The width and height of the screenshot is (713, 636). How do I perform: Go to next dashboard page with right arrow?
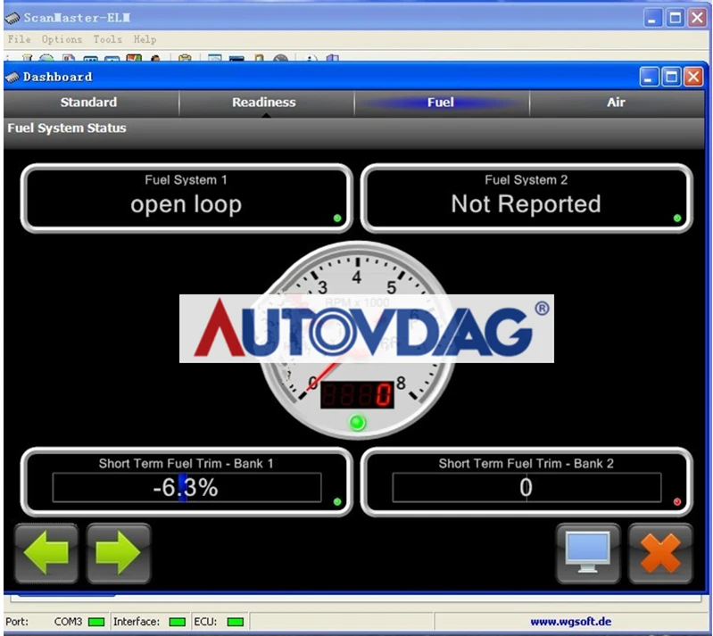(118, 553)
